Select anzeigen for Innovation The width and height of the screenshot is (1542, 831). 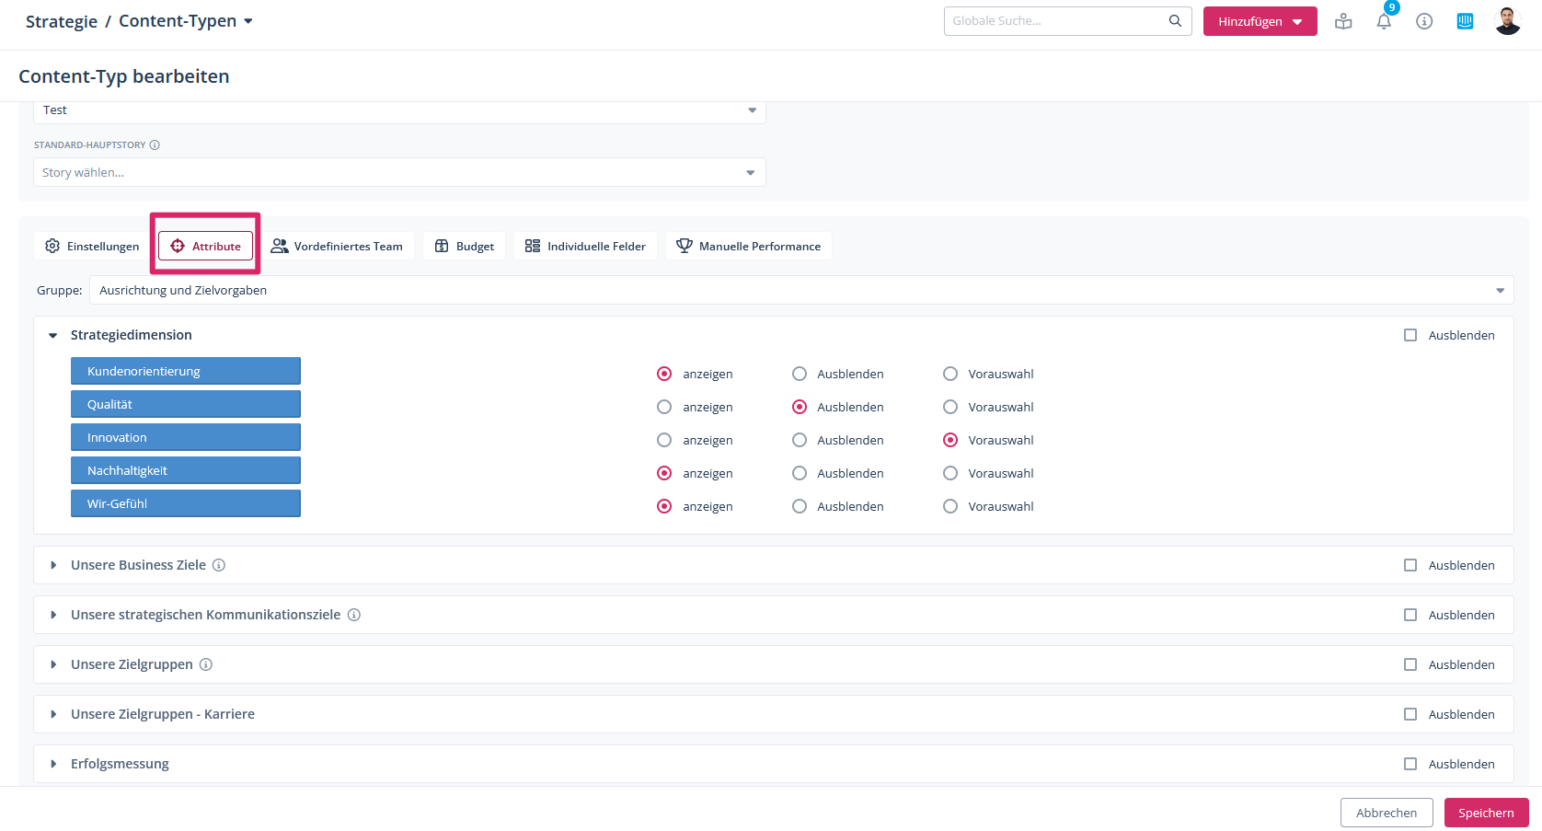click(664, 440)
